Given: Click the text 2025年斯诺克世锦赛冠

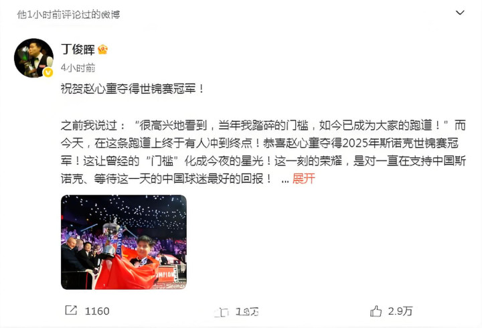Looking at the screenshot, I should [400, 143].
